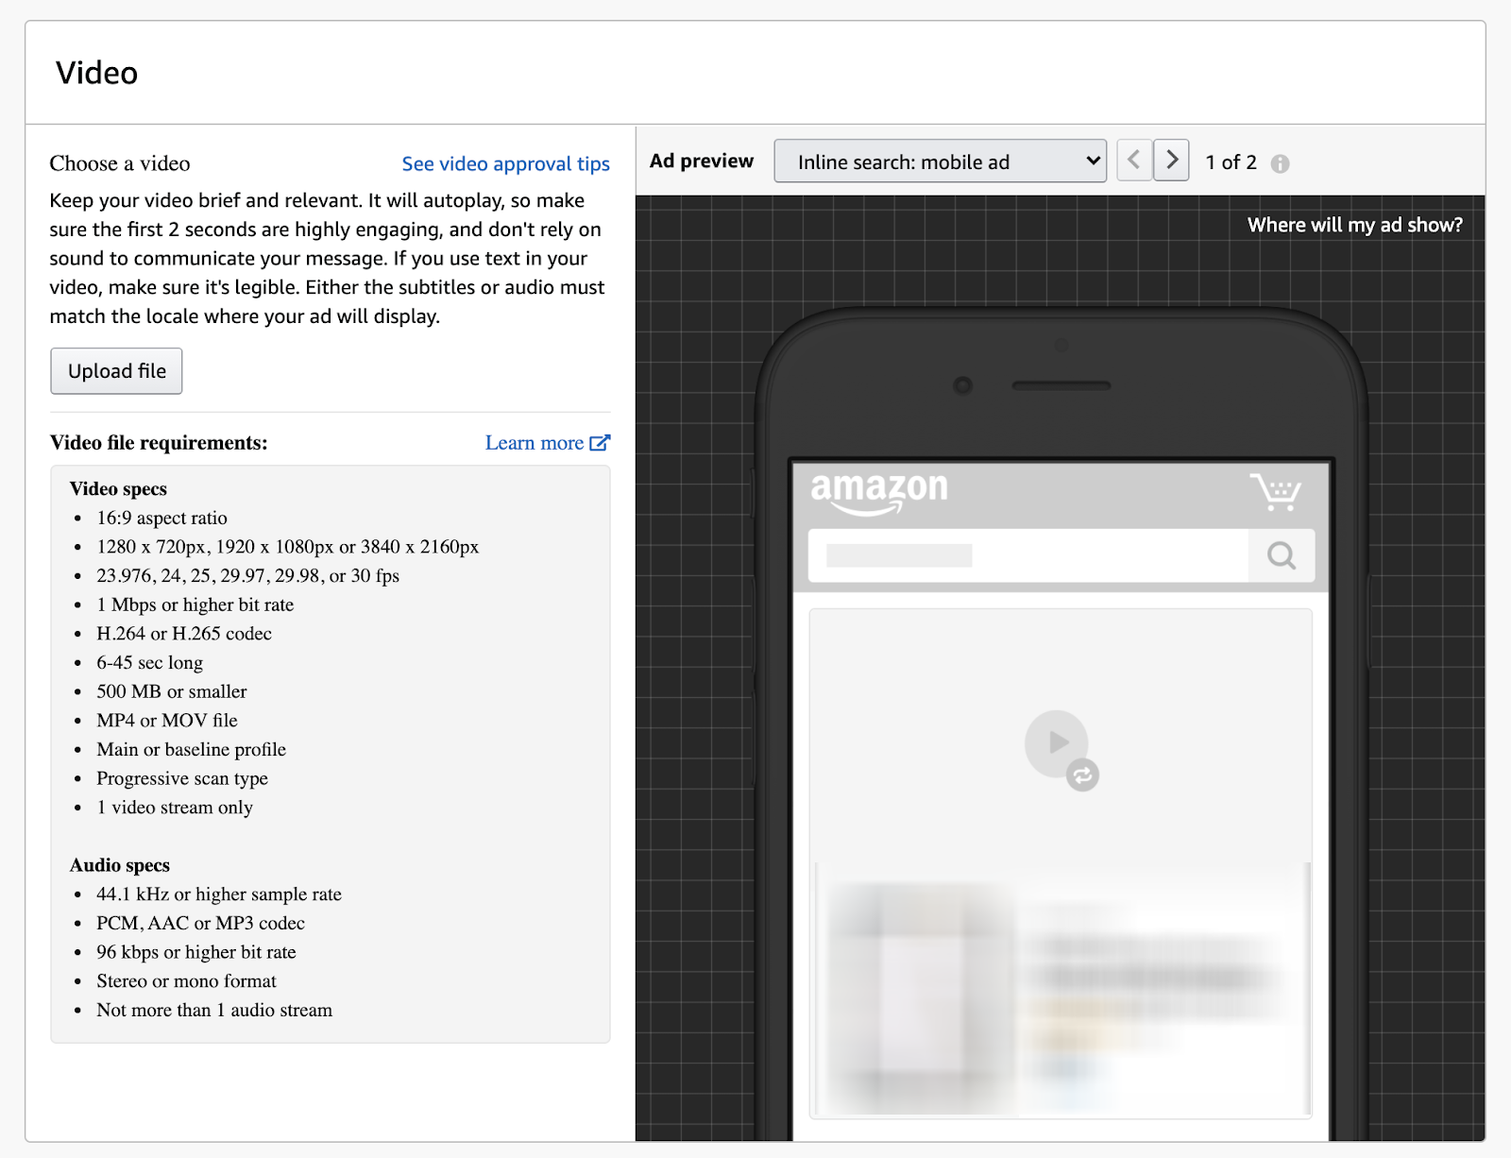Click the 1 Mbps or higher bit rate line
Screen dimensions: 1511x1158
coord(195,605)
